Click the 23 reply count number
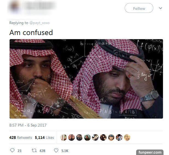Image resolution: width=169 pixels, height=155 pixels. tap(19, 151)
